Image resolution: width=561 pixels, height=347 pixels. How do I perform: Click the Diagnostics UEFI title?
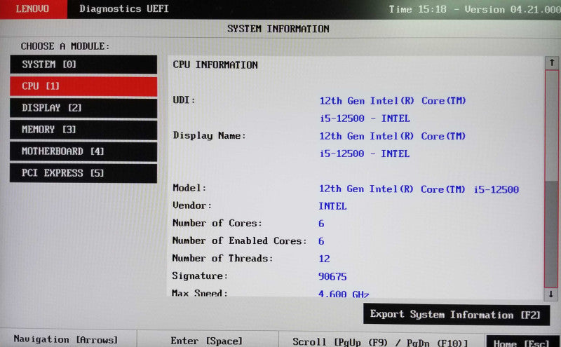coord(124,8)
